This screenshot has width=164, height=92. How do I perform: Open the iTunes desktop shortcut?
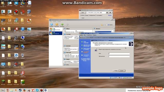pyautogui.click(x=23, y=30)
